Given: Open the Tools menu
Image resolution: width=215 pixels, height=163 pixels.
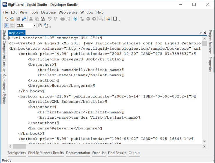Looking at the screenshot, I should tap(34, 12).
